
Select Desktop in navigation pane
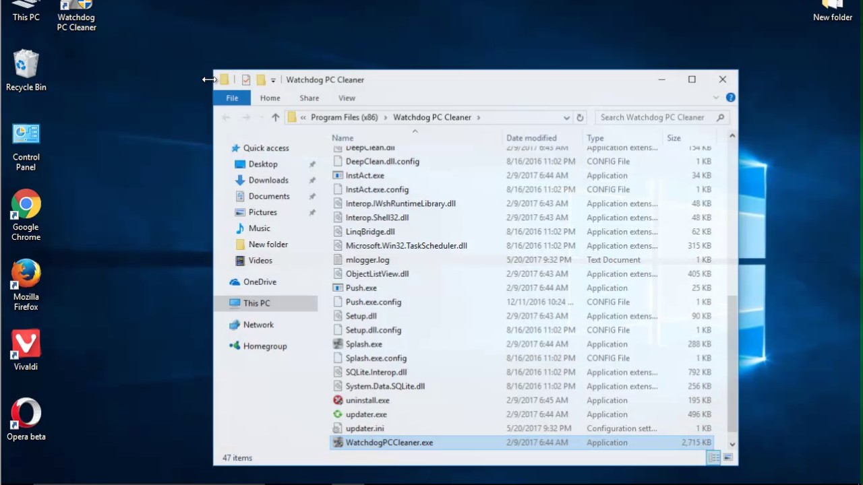click(263, 164)
